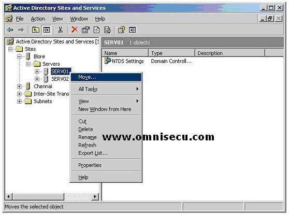
Task: Expand the Subnets node
Action: pos(19,101)
